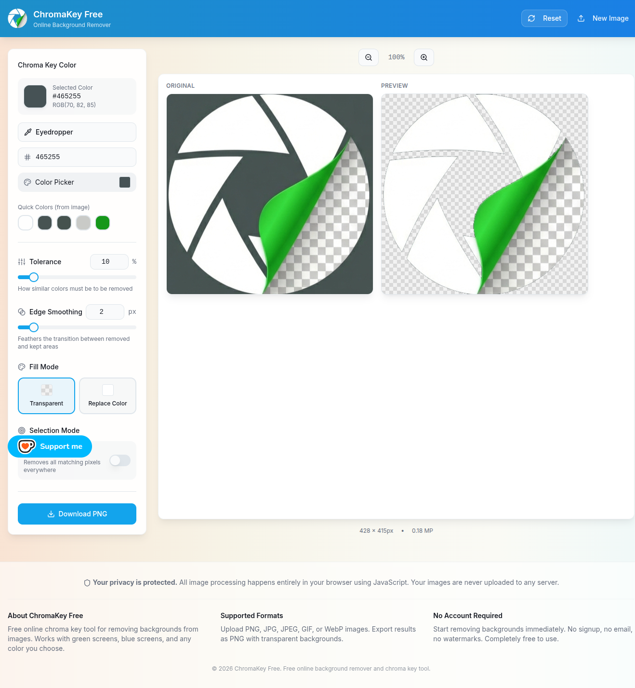
Task: Click the privacy shield icon
Action: tap(87, 583)
